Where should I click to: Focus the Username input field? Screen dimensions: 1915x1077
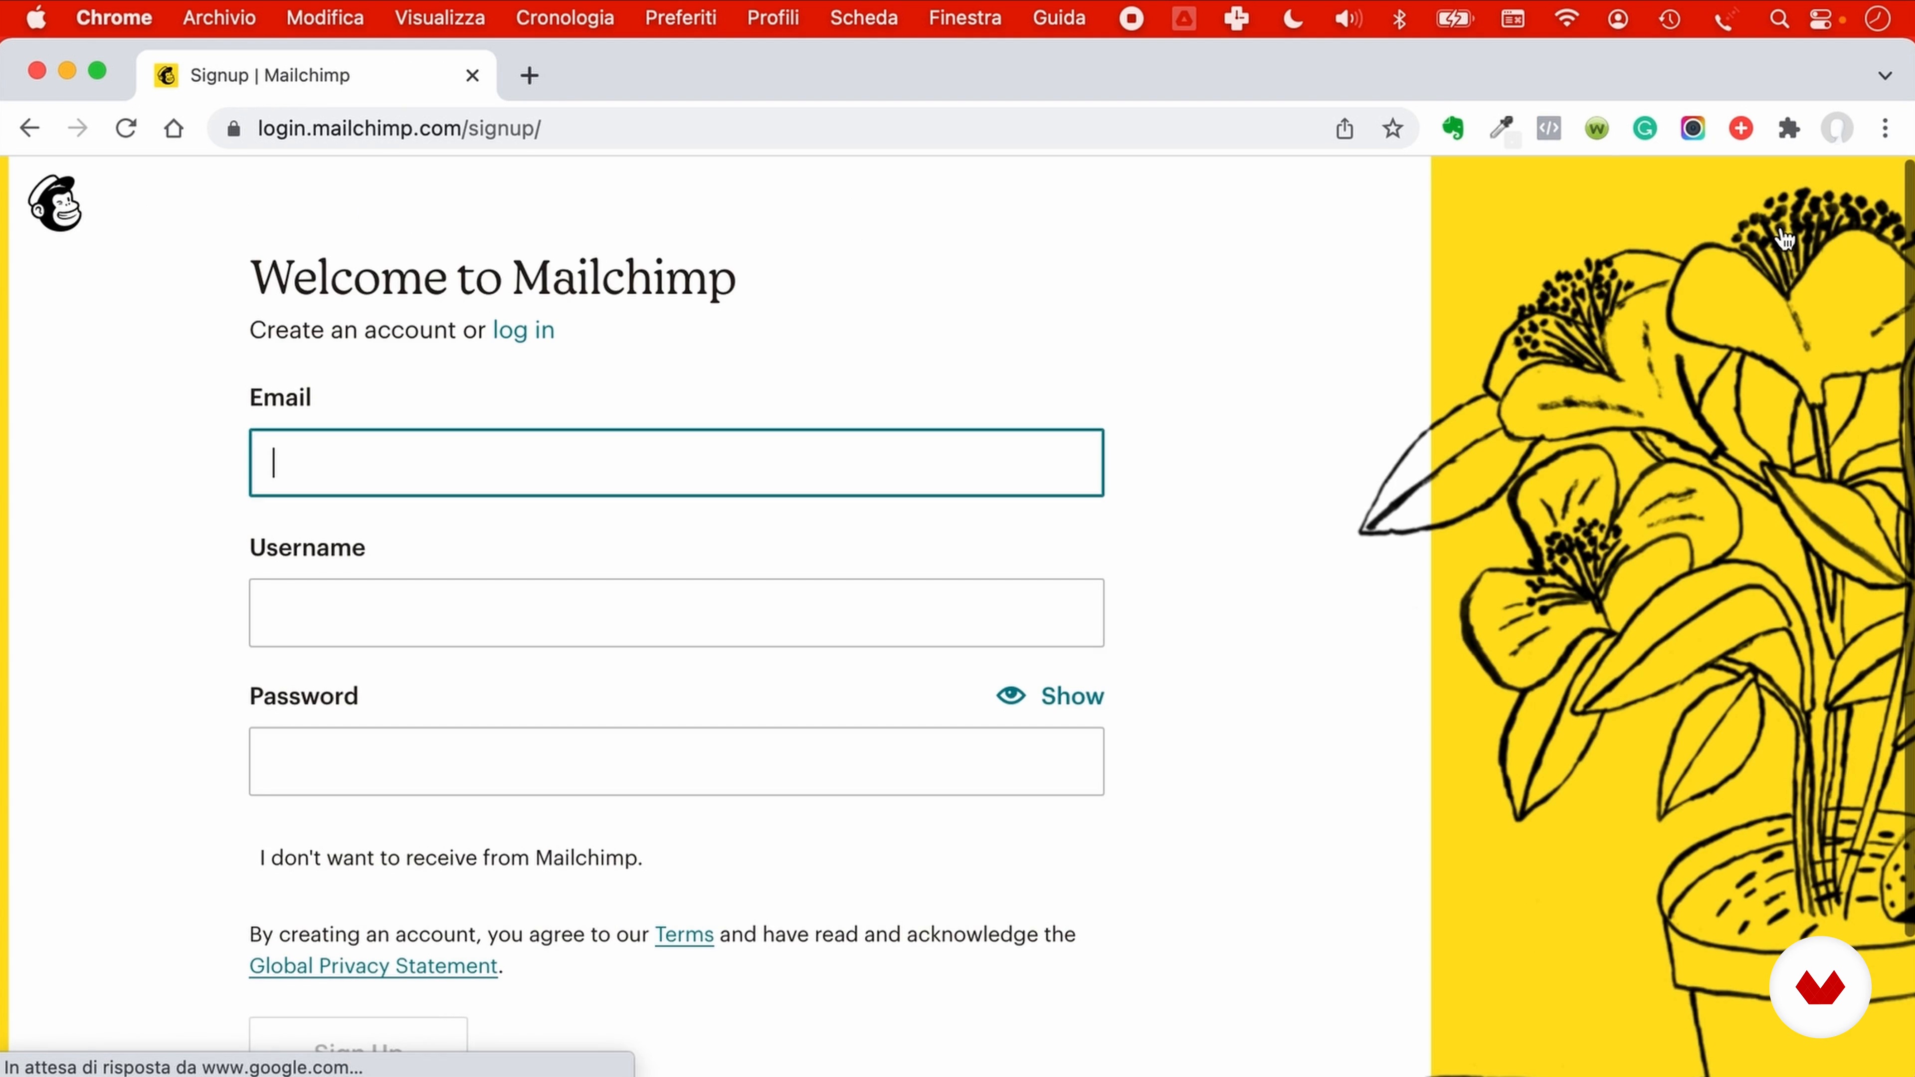click(677, 612)
